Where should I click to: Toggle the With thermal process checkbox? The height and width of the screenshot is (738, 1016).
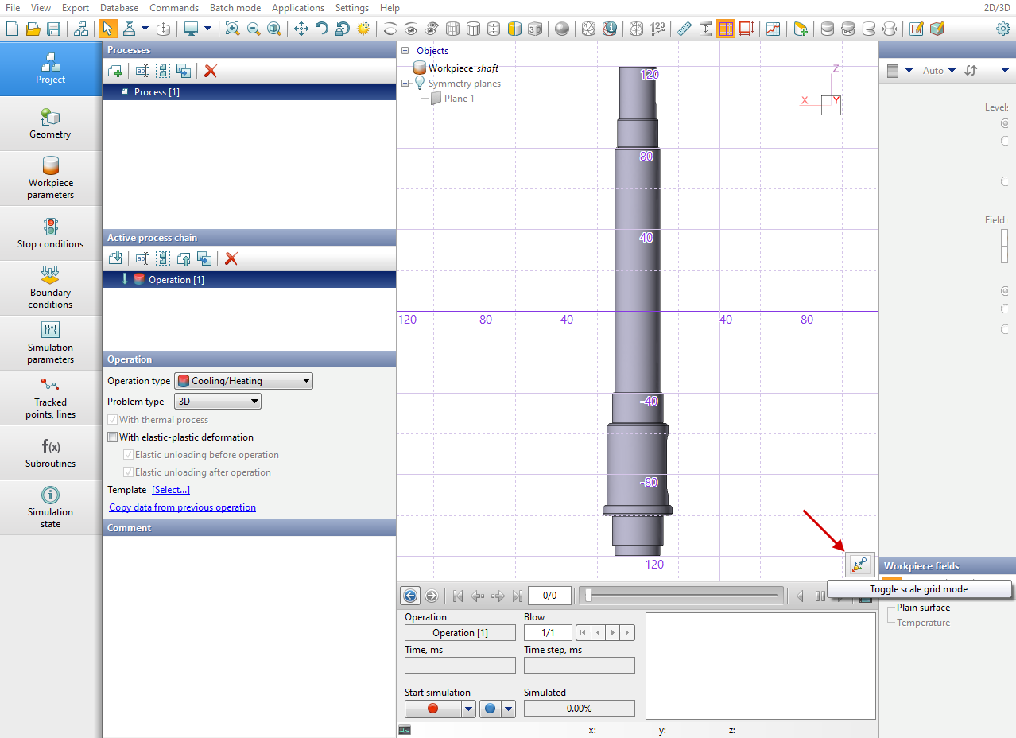click(113, 420)
